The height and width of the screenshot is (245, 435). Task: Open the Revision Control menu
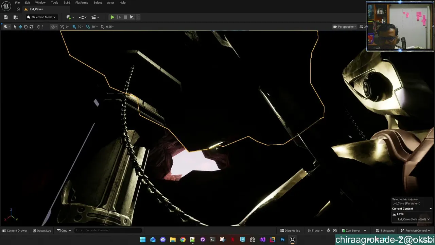coord(415,230)
